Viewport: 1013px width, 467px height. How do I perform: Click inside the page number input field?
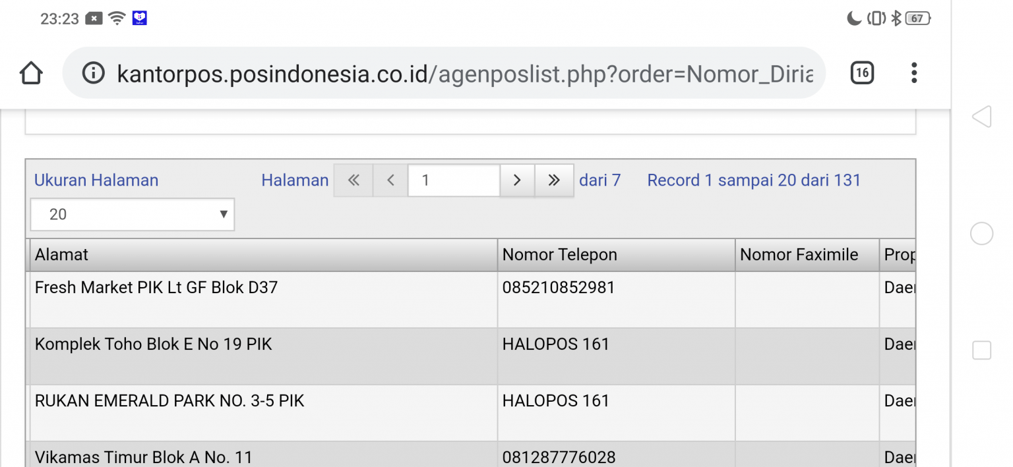(453, 180)
